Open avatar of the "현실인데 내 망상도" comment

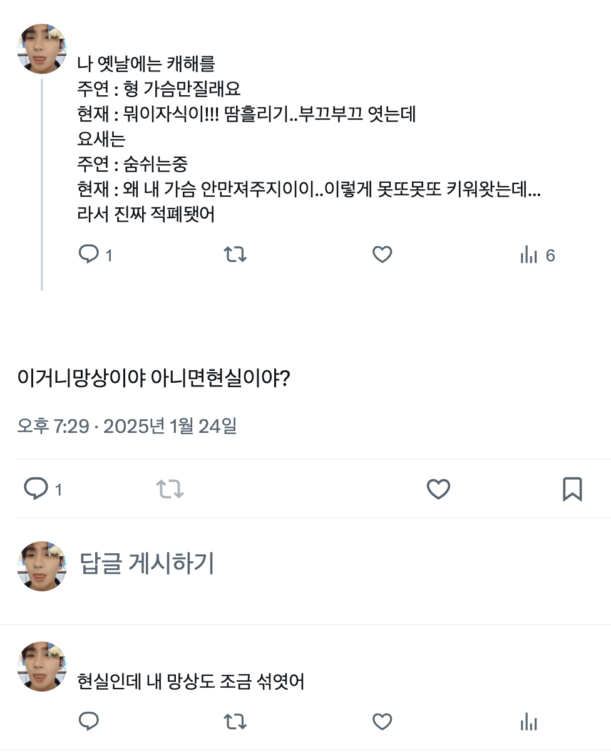tap(42, 667)
